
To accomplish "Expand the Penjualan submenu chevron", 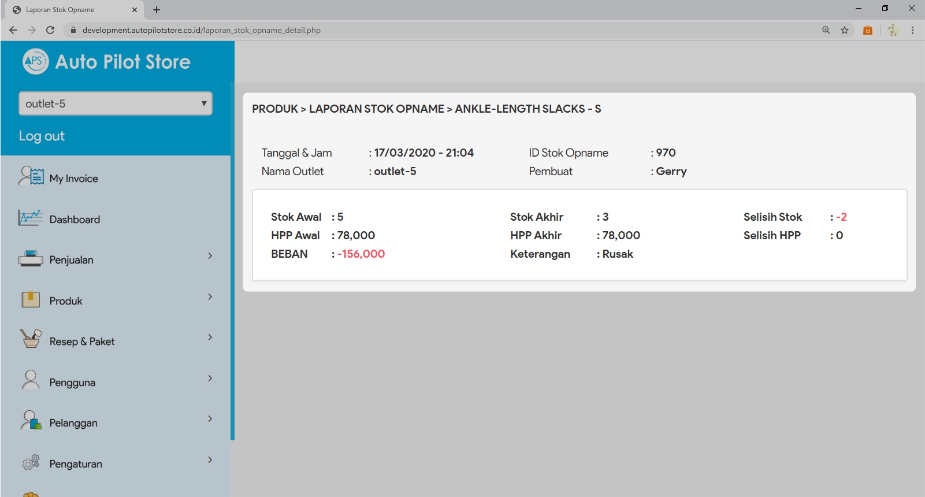I will 210,255.
